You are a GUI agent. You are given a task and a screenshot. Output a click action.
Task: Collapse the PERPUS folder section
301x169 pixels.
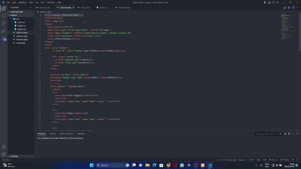click(x=21, y=15)
